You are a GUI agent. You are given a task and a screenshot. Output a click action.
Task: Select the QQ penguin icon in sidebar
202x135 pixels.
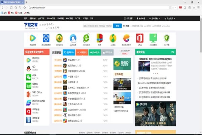click(x=29, y=69)
